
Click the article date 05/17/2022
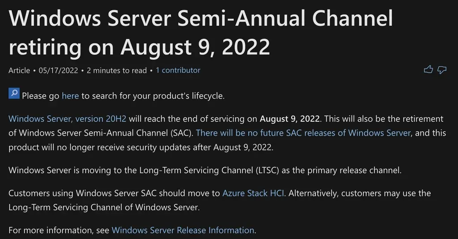click(x=58, y=70)
